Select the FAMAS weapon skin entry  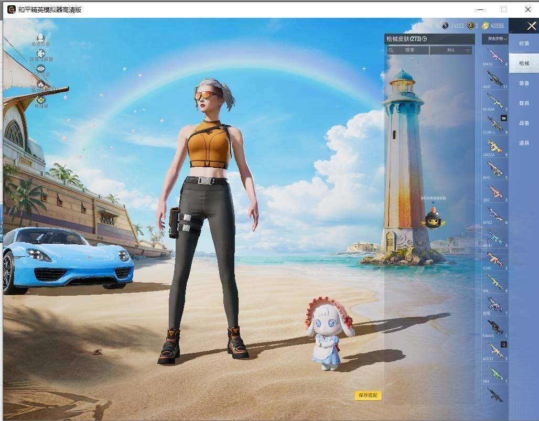point(495,328)
